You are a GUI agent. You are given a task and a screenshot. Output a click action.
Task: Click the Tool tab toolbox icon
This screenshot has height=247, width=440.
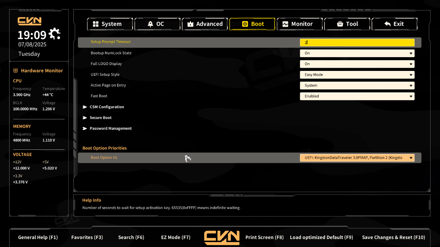pyautogui.click(x=340, y=24)
